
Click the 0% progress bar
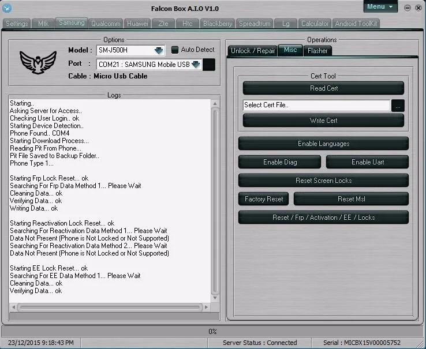pos(212,331)
